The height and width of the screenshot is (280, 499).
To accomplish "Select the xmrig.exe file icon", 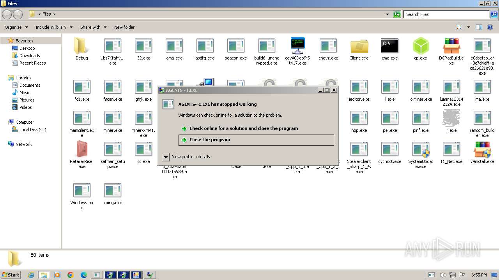I will click(x=113, y=191).
